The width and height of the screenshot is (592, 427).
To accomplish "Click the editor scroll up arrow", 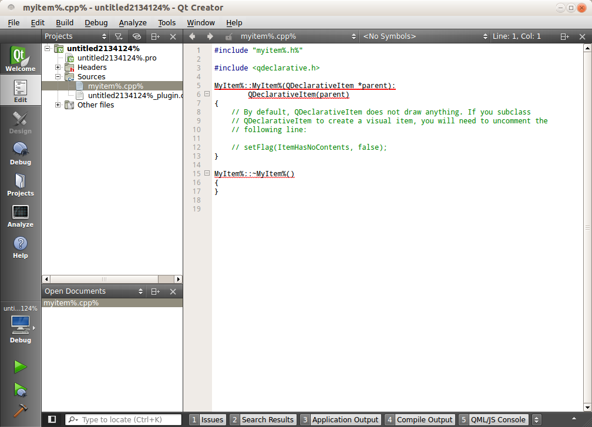I will point(587,48).
